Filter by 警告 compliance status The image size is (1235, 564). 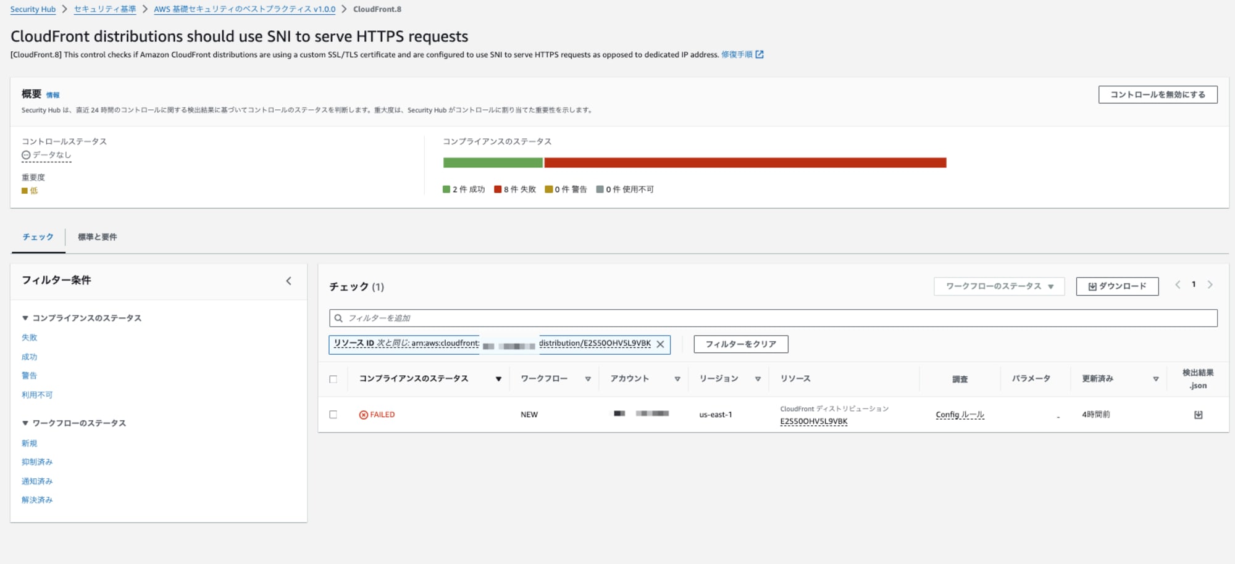pyautogui.click(x=30, y=375)
